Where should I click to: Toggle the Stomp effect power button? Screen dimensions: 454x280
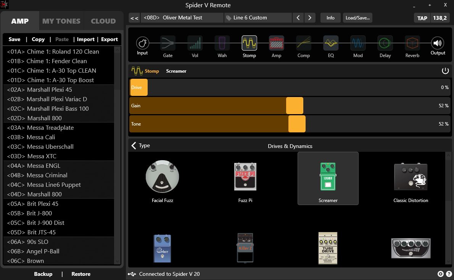[x=445, y=71]
